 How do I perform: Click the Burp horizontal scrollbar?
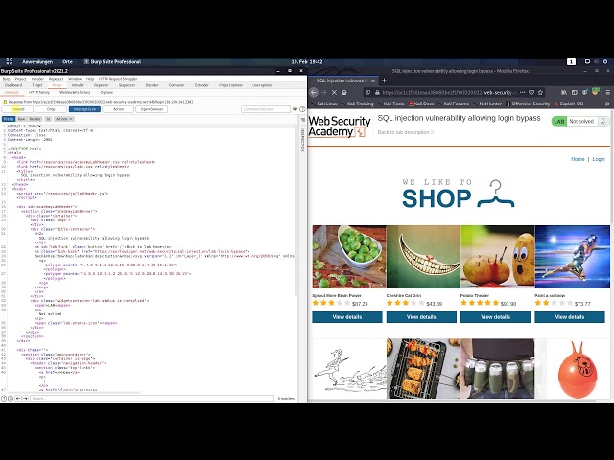click(74, 392)
